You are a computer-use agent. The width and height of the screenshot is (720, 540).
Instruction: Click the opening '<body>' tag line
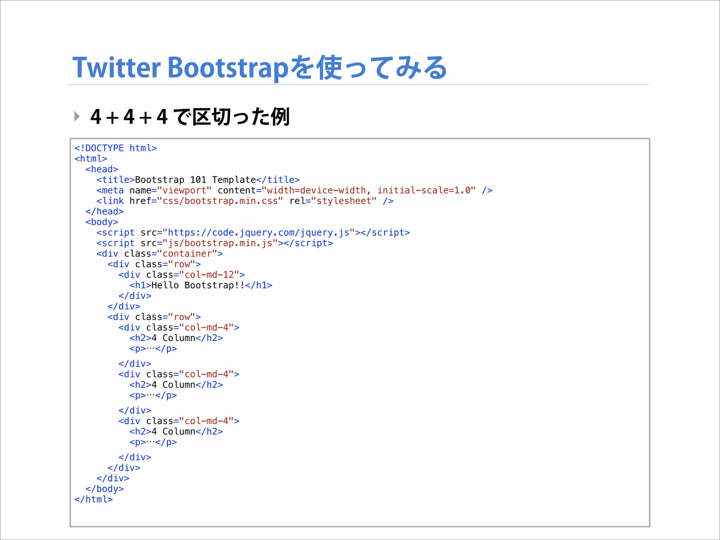click(x=102, y=222)
